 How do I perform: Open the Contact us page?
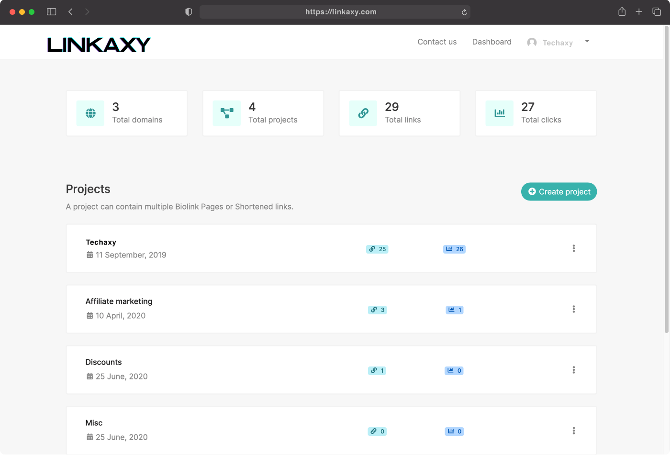(437, 42)
